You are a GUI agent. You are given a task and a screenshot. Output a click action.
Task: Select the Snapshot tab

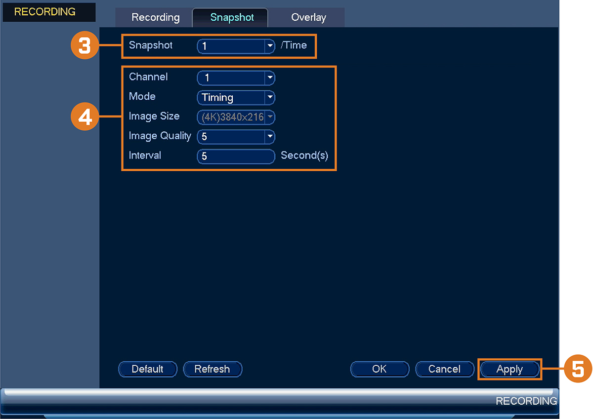click(231, 17)
